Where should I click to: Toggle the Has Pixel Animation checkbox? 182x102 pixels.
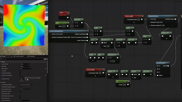coord(20,98)
